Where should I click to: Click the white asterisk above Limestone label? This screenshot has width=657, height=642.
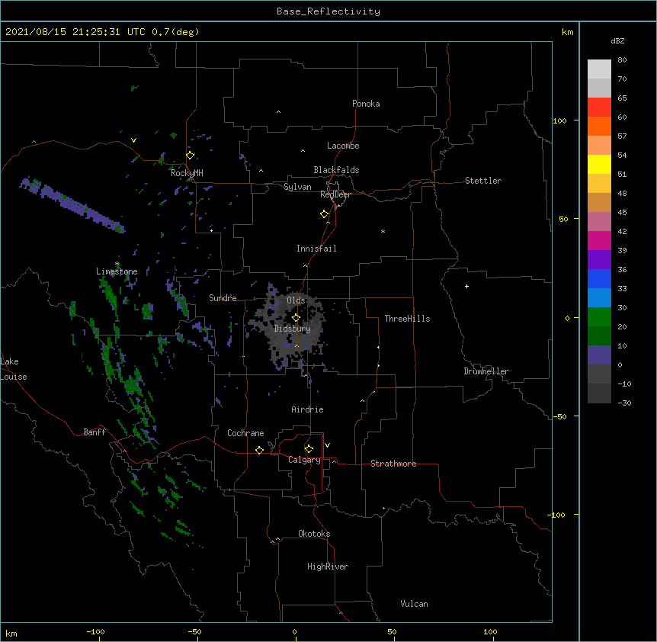point(117,264)
